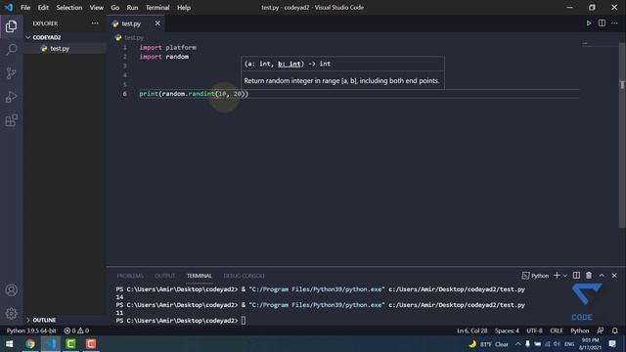Screen dimensions: 626x352
Task: Open Run and Debug view
Action: click(11, 97)
